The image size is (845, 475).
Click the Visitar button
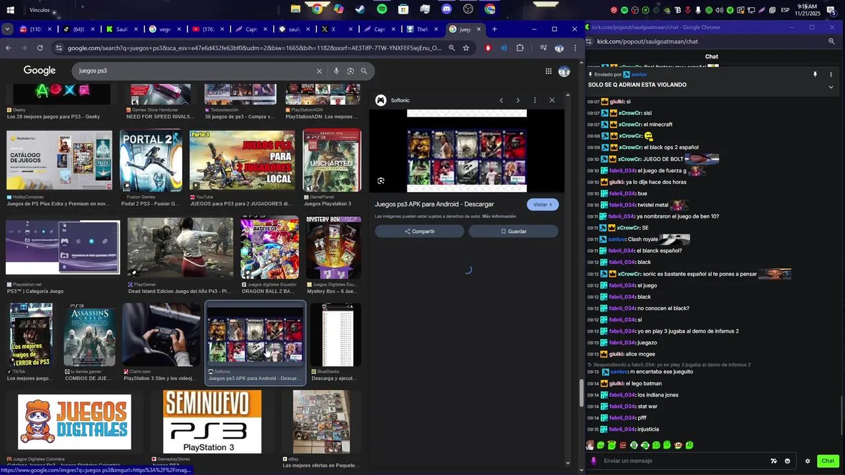(543, 205)
